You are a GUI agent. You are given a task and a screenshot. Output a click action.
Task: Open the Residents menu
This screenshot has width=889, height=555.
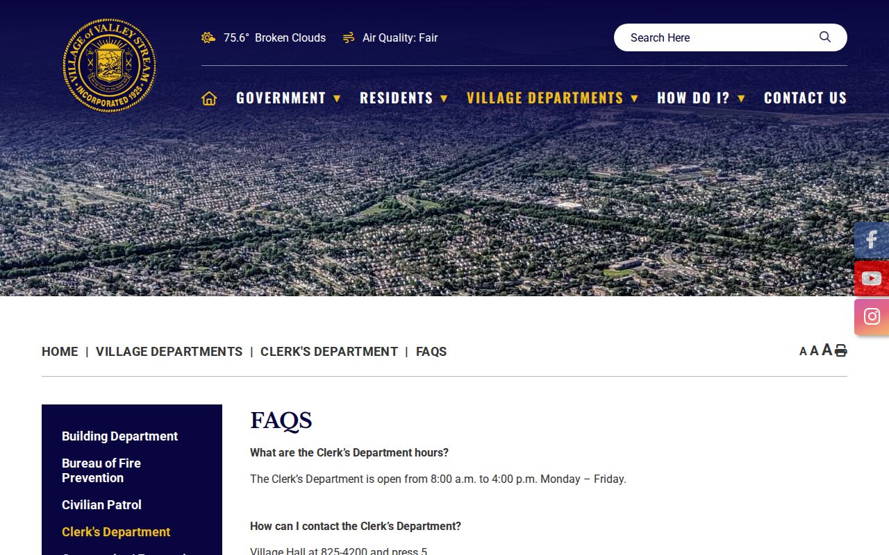[396, 98]
